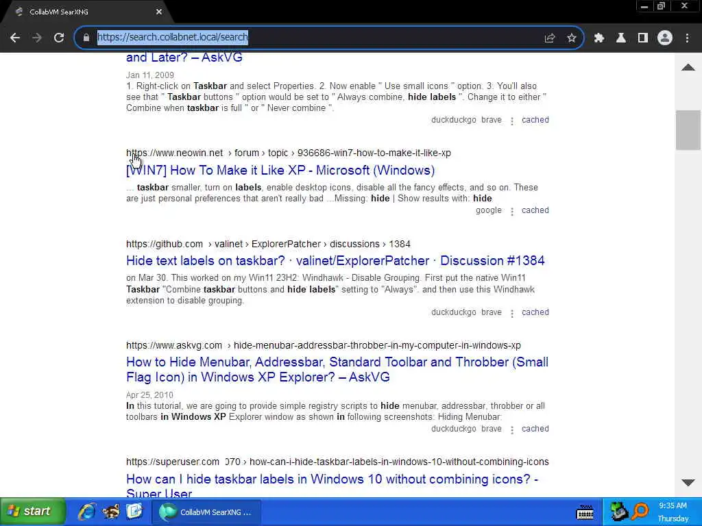Screen dimensions: 702x526
Task: Open cached copy of ExplorerPatcher result
Action: pos(535,312)
